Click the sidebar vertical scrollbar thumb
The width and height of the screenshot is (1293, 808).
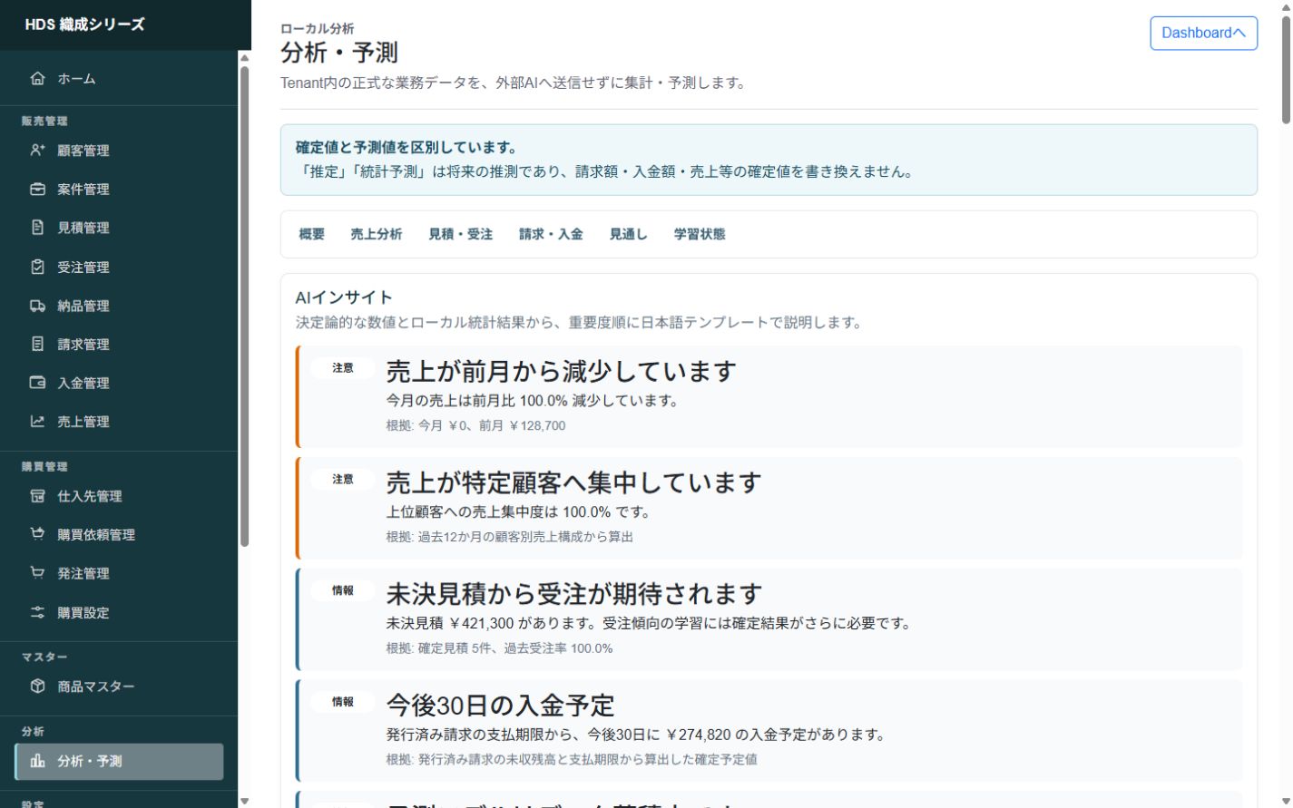(x=244, y=307)
